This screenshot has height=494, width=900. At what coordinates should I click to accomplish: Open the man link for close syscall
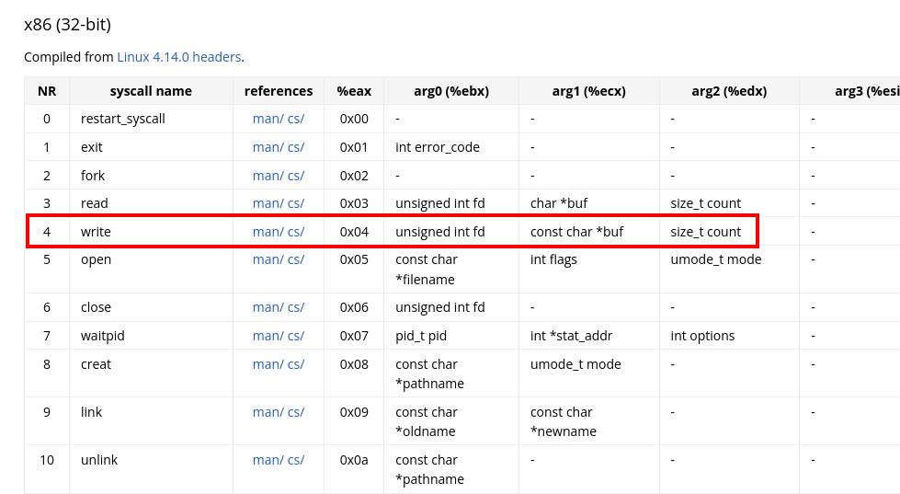[268, 307]
